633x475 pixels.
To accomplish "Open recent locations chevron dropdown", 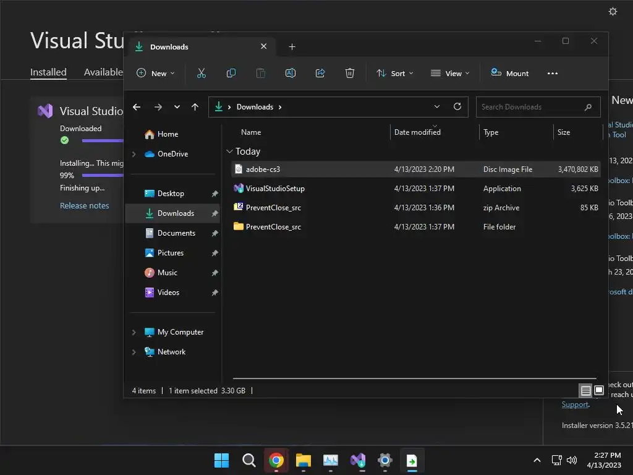I will coord(177,107).
